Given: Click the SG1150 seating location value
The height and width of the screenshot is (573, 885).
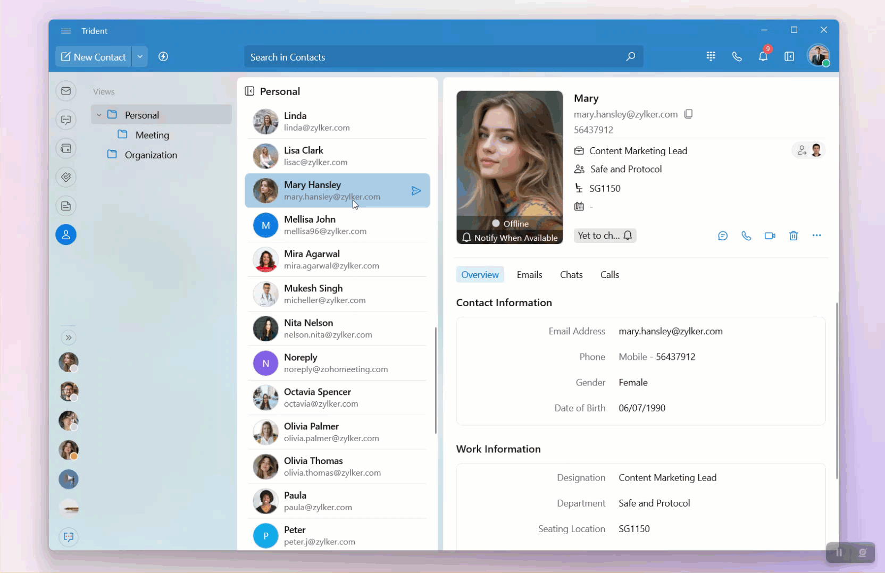Looking at the screenshot, I should tap(634, 528).
